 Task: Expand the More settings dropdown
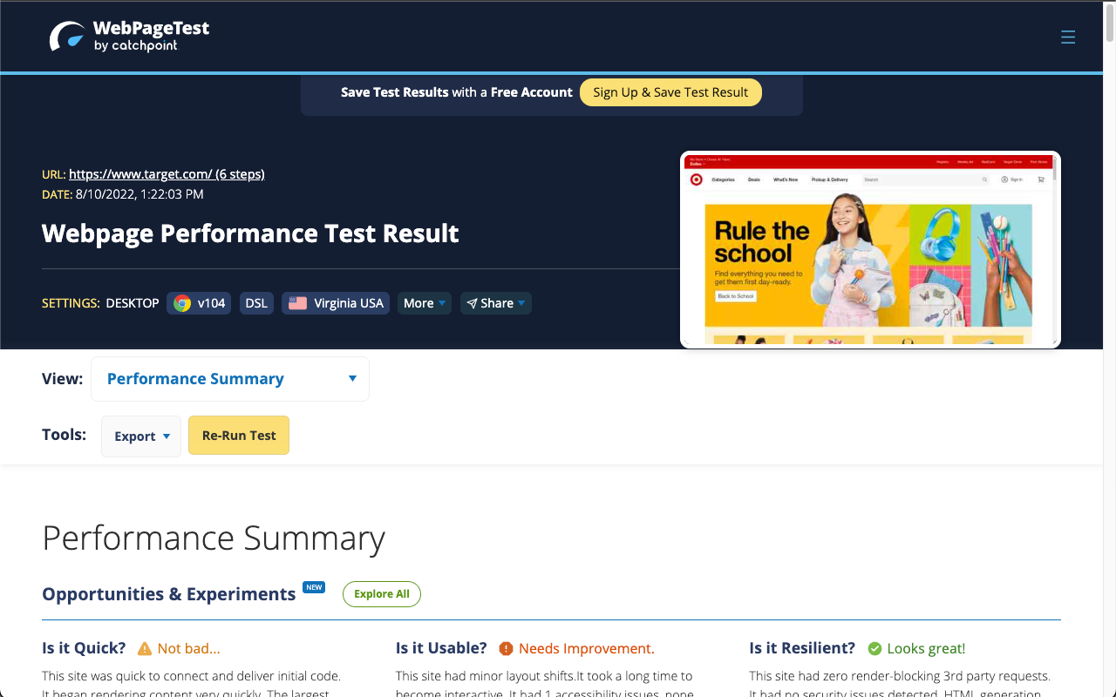coord(424,302)
